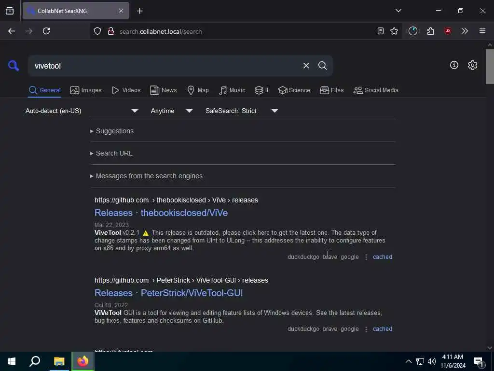Viewport: 494px width, 371px height.
Task: Switch to the Files category tab
Action: (x=332, y=90)
